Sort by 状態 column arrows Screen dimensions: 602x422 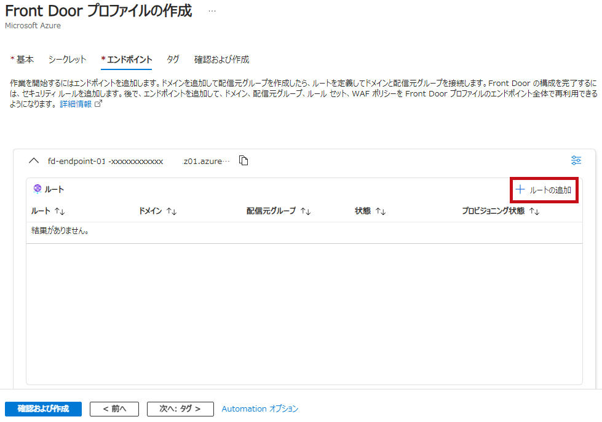point(381,211)
